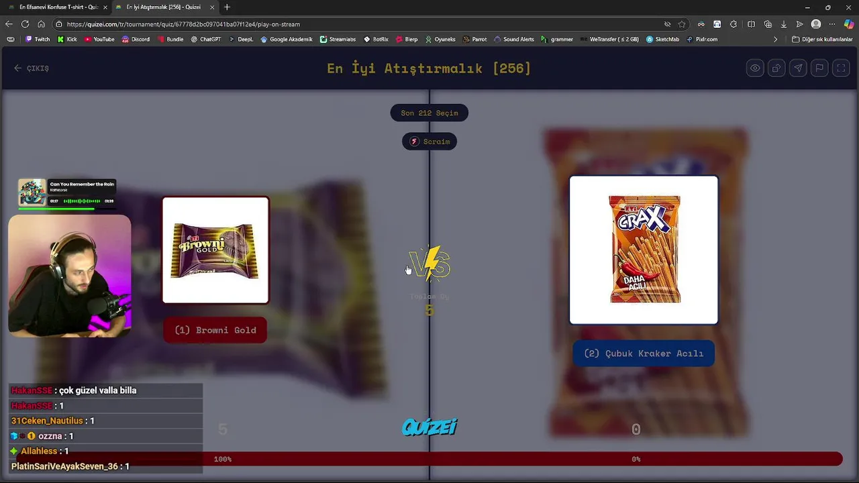Image resolution: width=859 pixels, height=483 pixels.
Task: Toggle fullscreen icon in Quizei header
Action: pos(841,68)
